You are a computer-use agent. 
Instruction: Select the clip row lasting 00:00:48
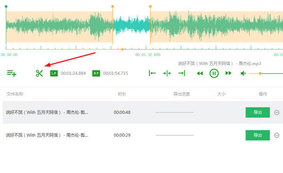tap(143, 112)
